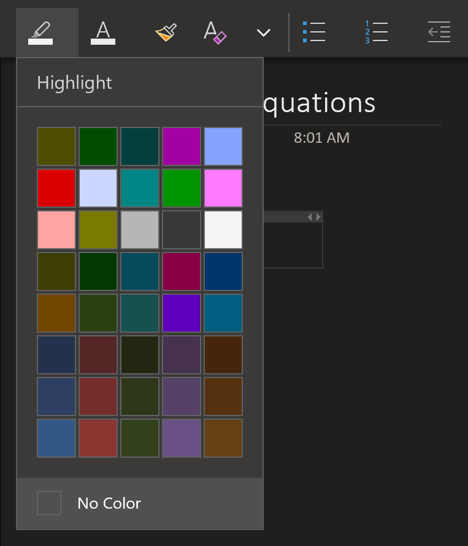468x546 pixels.
Task: Choose the No Color highlight option
Action: [140, 503]
